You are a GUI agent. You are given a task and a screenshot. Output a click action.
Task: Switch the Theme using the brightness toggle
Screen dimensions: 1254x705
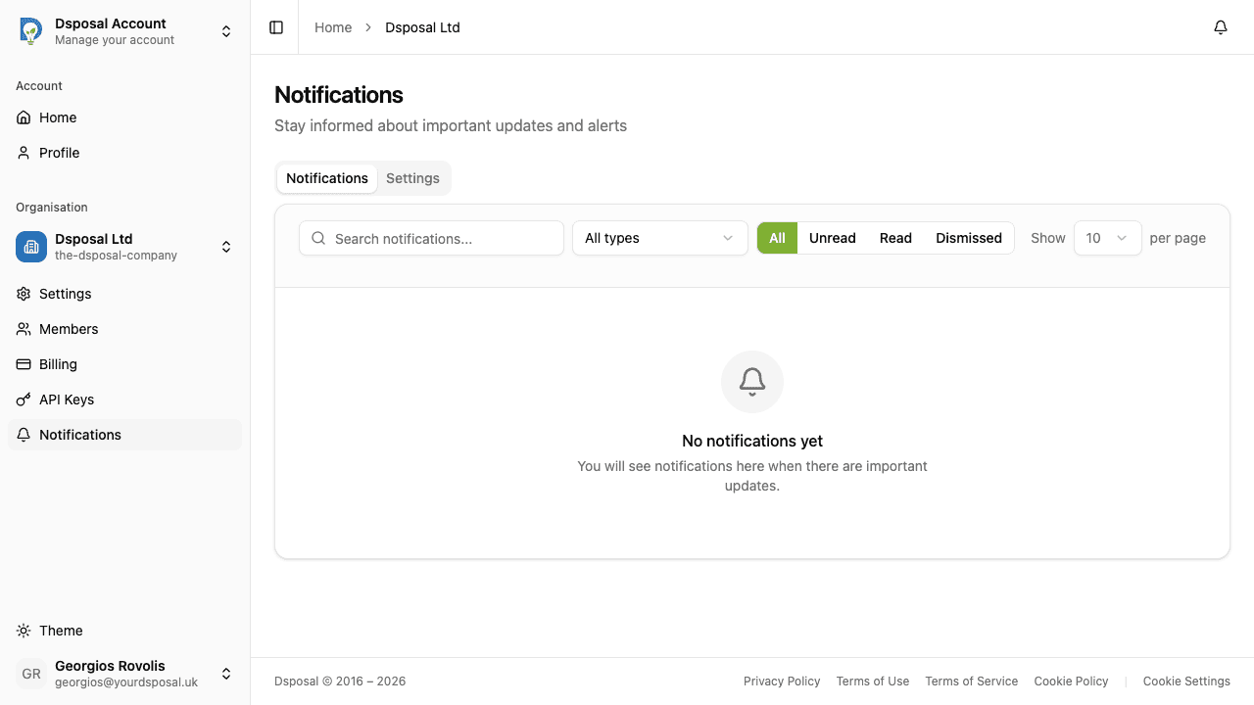coord(23,631)
